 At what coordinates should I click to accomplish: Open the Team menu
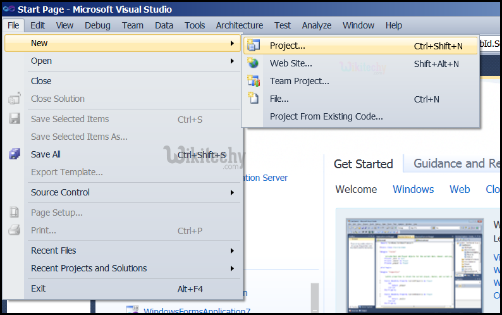[133, 25]
